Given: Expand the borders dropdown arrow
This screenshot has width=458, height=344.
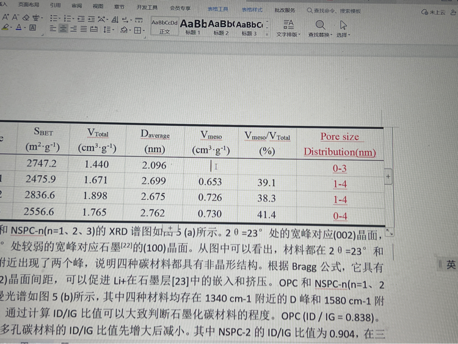Looking at the screenshot, I should (144, 31).
